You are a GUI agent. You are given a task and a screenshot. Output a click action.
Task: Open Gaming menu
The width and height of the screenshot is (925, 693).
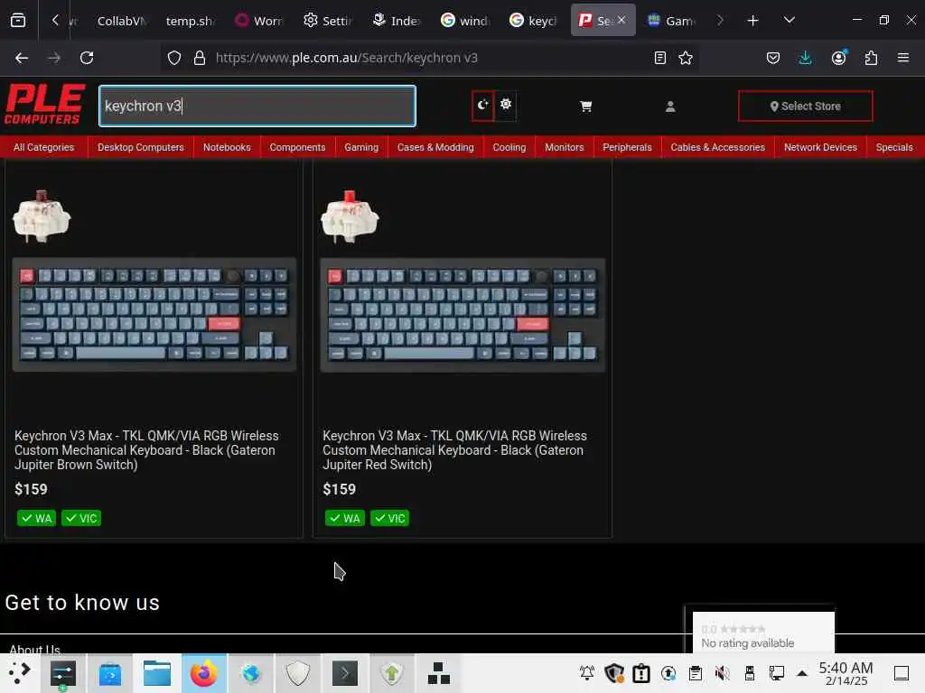(361, 147)
